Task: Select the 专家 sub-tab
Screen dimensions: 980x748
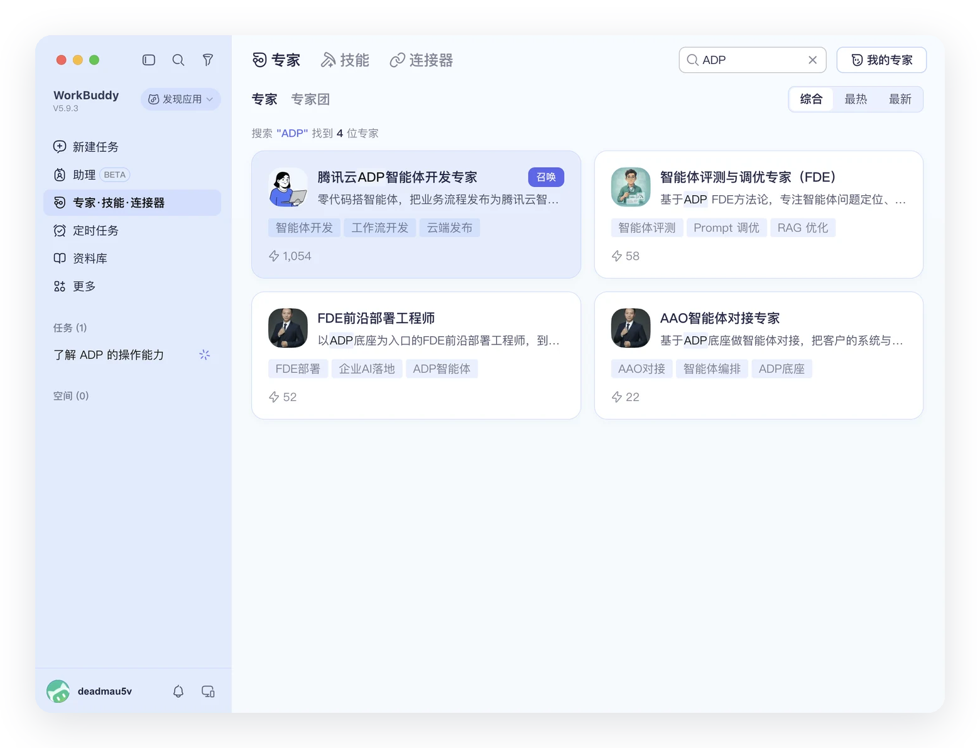Action: pyautogui.click(x=264, y=99)
